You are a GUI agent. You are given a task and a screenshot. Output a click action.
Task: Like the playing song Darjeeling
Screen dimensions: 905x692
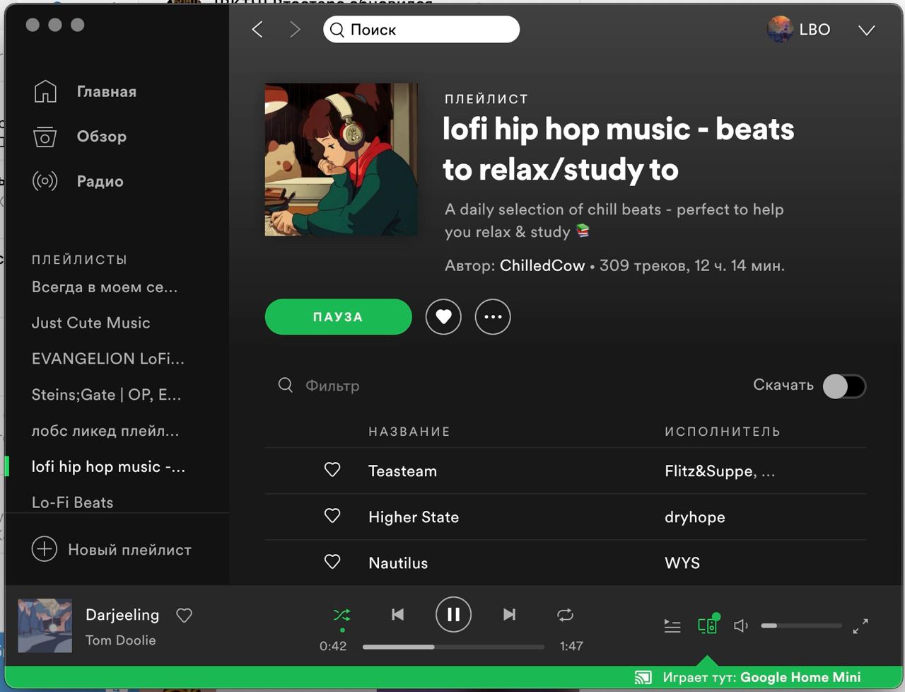[185, 616]
